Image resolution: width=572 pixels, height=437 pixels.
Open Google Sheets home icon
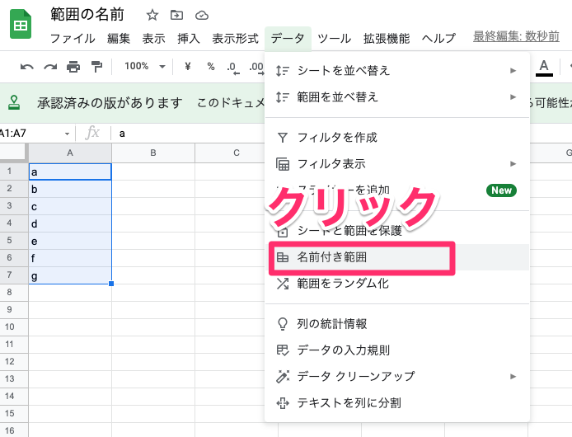click(x=21, y=26)
